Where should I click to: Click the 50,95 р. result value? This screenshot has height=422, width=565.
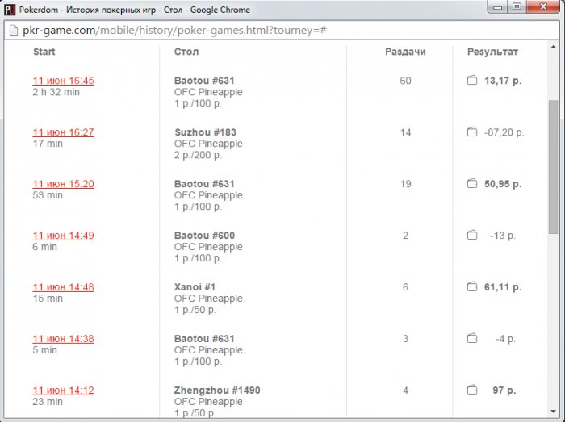503,184
